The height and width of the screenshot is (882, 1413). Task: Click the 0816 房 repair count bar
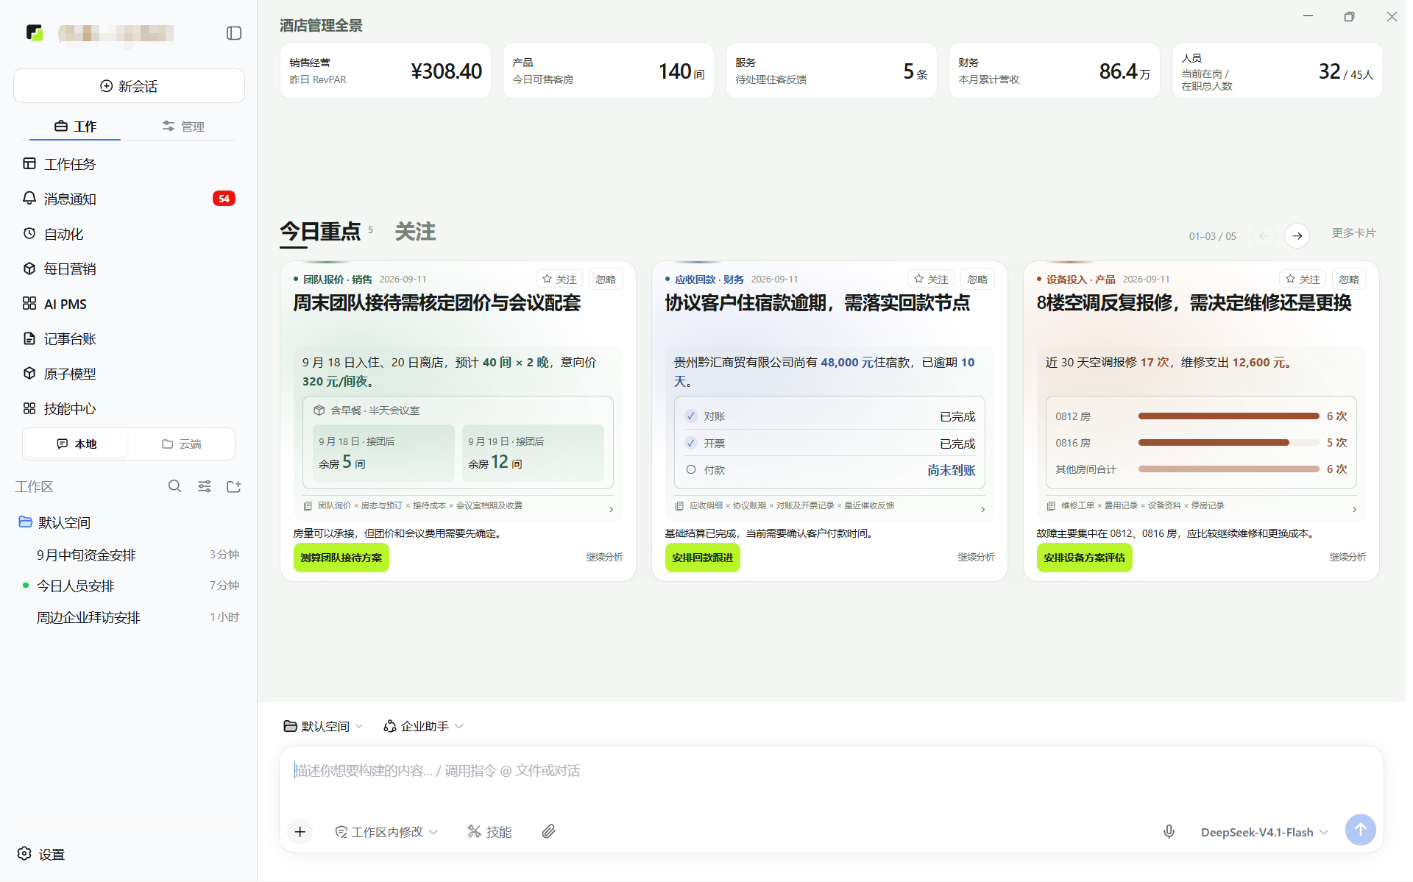pos(1228,443)
